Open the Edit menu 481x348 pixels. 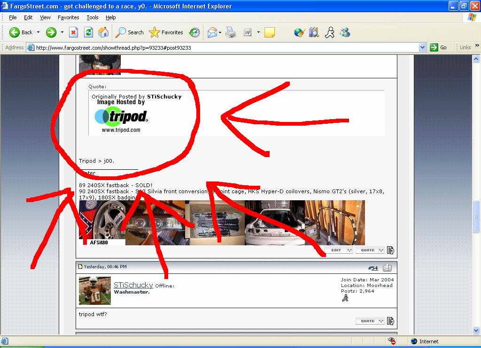(x=28, y=17)
